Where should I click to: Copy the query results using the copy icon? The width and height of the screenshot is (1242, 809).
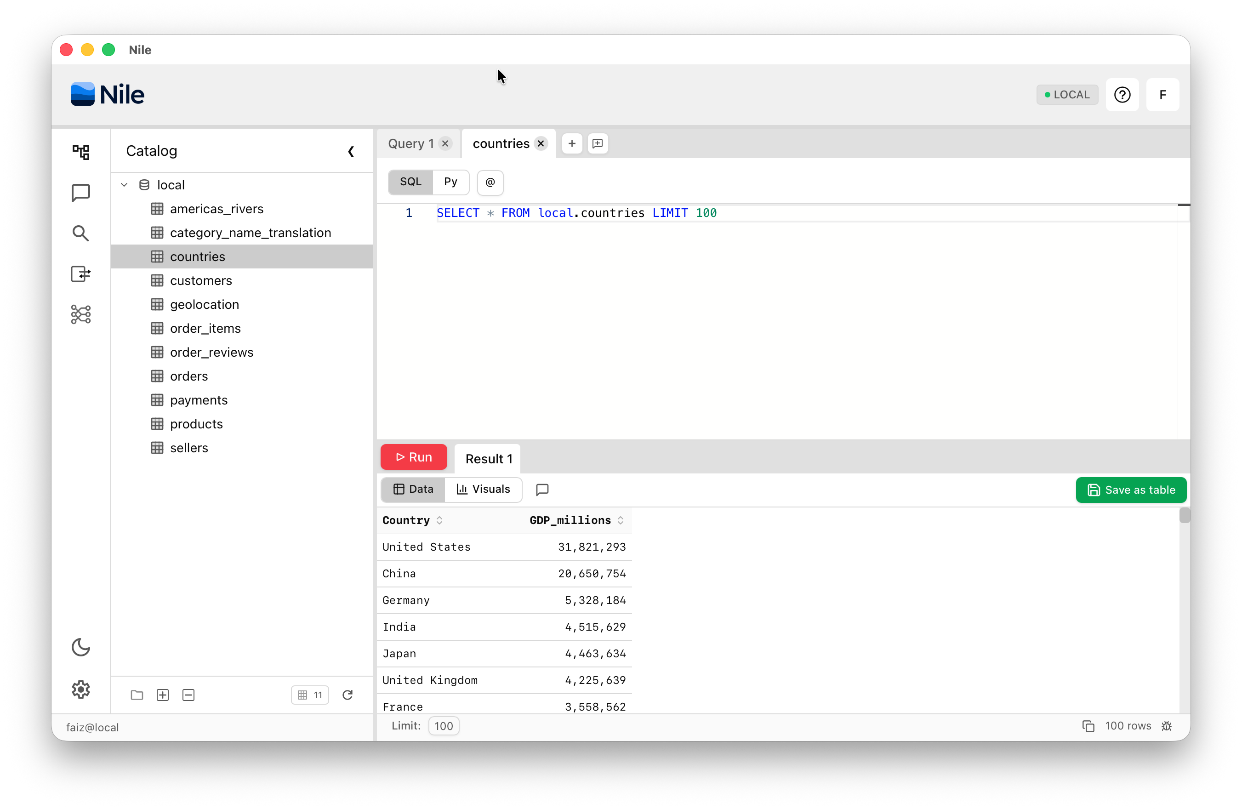coord(1088,725)
